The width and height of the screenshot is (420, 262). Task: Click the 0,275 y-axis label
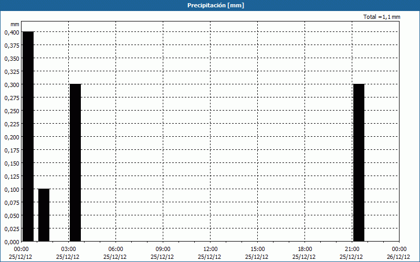[12, 98]
